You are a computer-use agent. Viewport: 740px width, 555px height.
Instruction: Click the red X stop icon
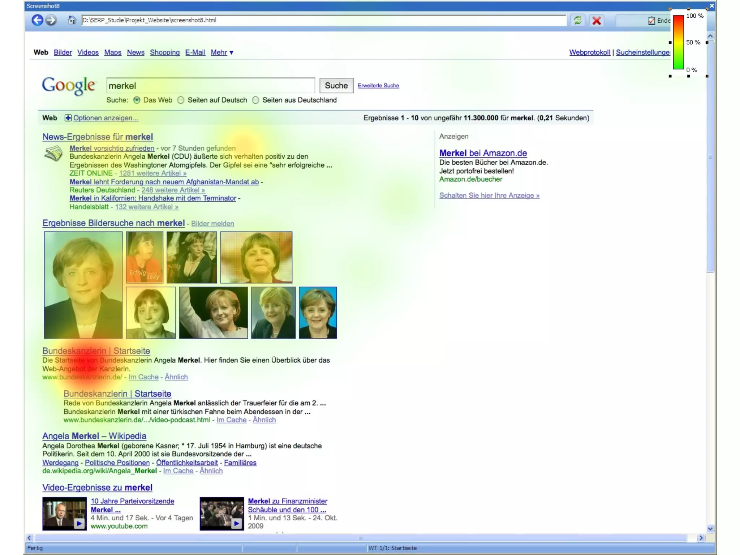pos(597,21)
